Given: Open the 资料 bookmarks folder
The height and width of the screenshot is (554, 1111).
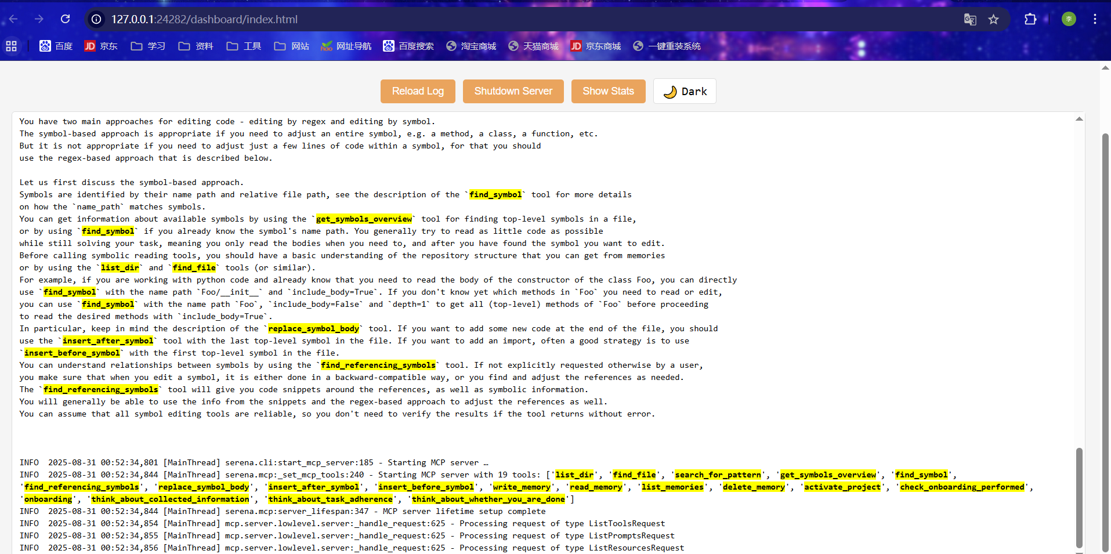Looking at the screenshot, I should click(196, 46).
